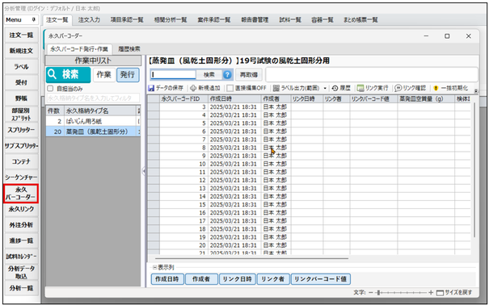Add a new record with 新規追加
This screenshot has height=305, width=489.
click(x=204, y=89)
